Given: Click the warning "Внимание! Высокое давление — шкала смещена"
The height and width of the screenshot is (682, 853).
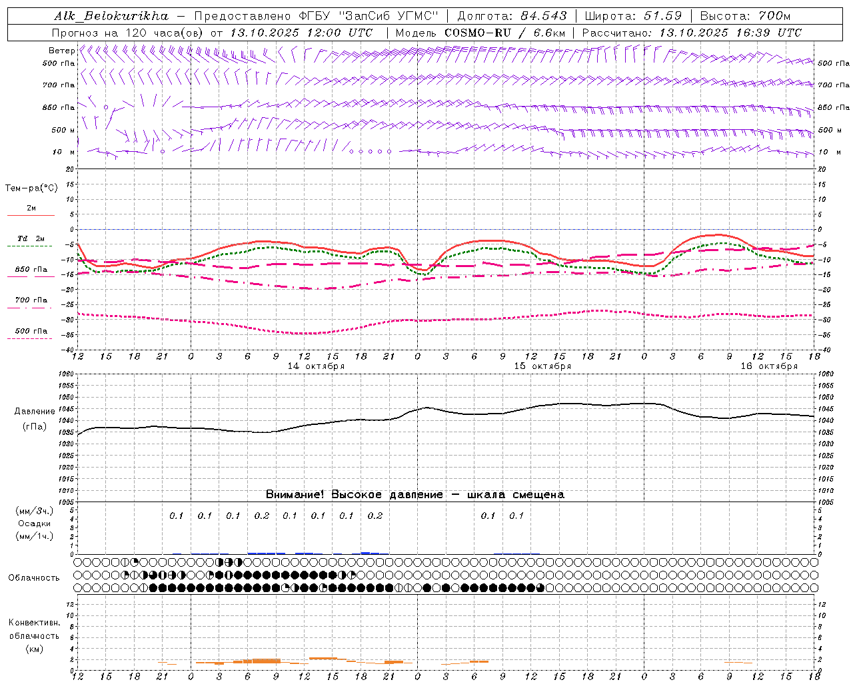Looking at the screenshot, I should [x=415, y=495].
